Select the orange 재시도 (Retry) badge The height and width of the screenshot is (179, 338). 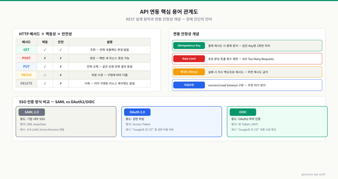click(189, 72)
